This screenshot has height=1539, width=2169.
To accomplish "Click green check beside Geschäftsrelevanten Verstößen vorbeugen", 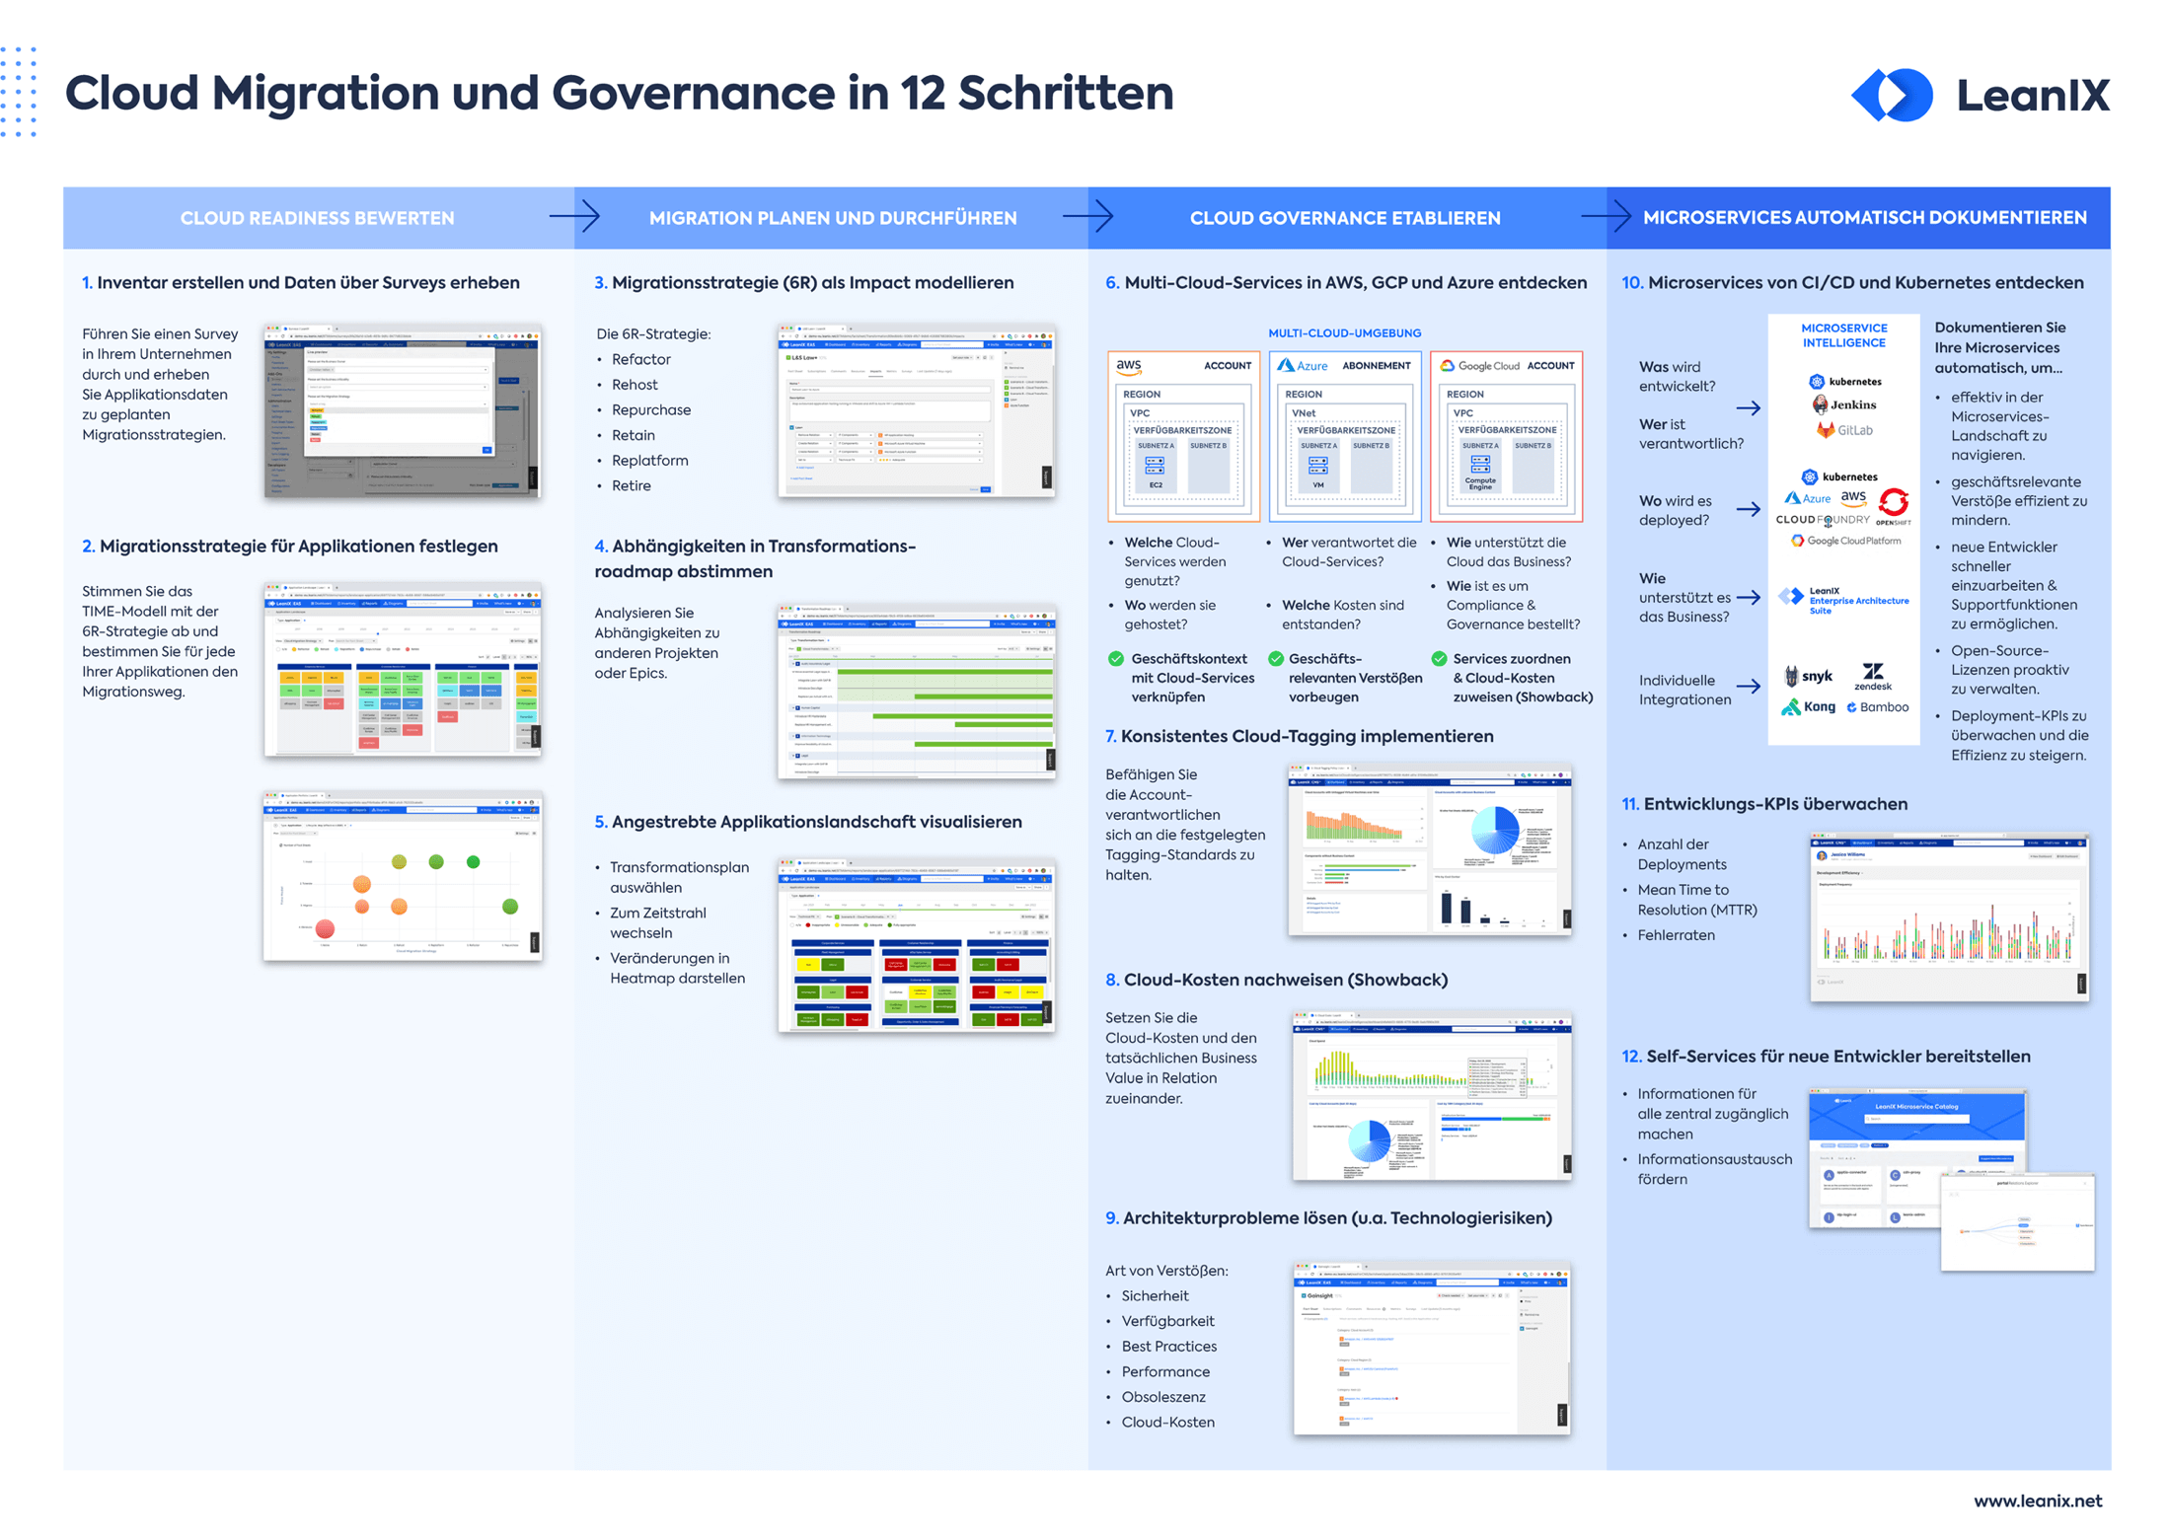I will click(x=1275, y=658).
